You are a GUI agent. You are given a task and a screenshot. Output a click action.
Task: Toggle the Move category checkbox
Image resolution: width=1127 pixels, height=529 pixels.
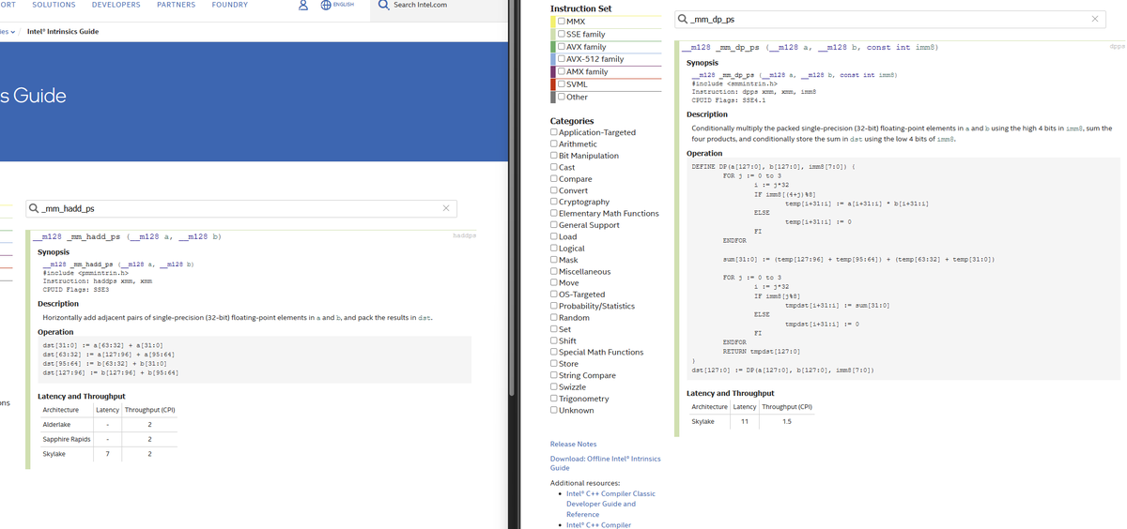click(x=554, y=283)
